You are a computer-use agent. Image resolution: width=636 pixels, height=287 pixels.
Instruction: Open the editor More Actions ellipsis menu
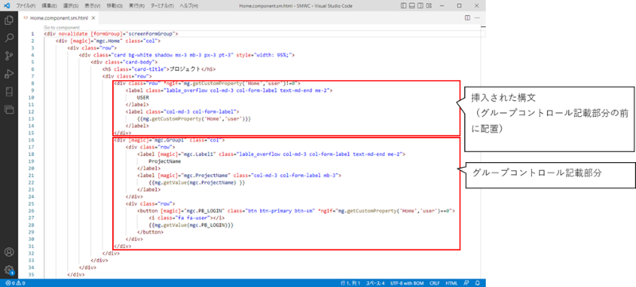[477, 17]
